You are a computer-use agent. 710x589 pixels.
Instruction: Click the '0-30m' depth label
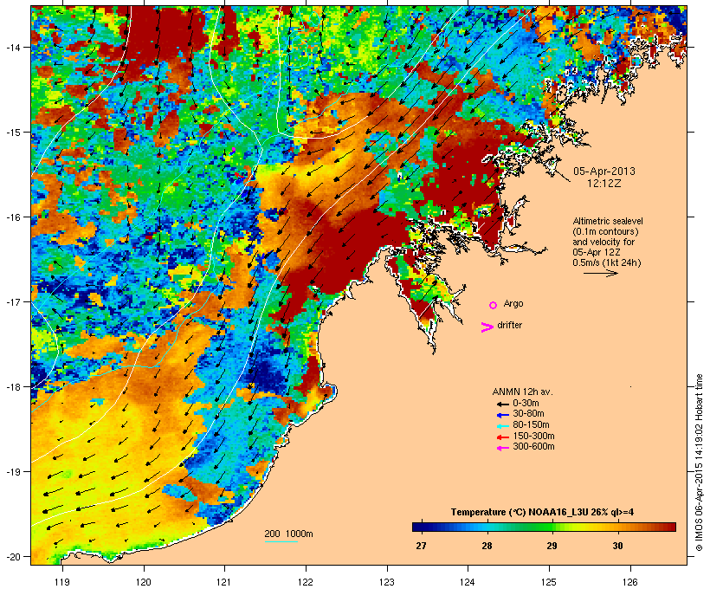526,404
